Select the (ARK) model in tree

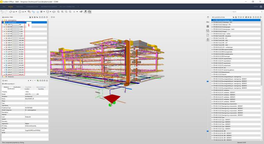(14, 25)
